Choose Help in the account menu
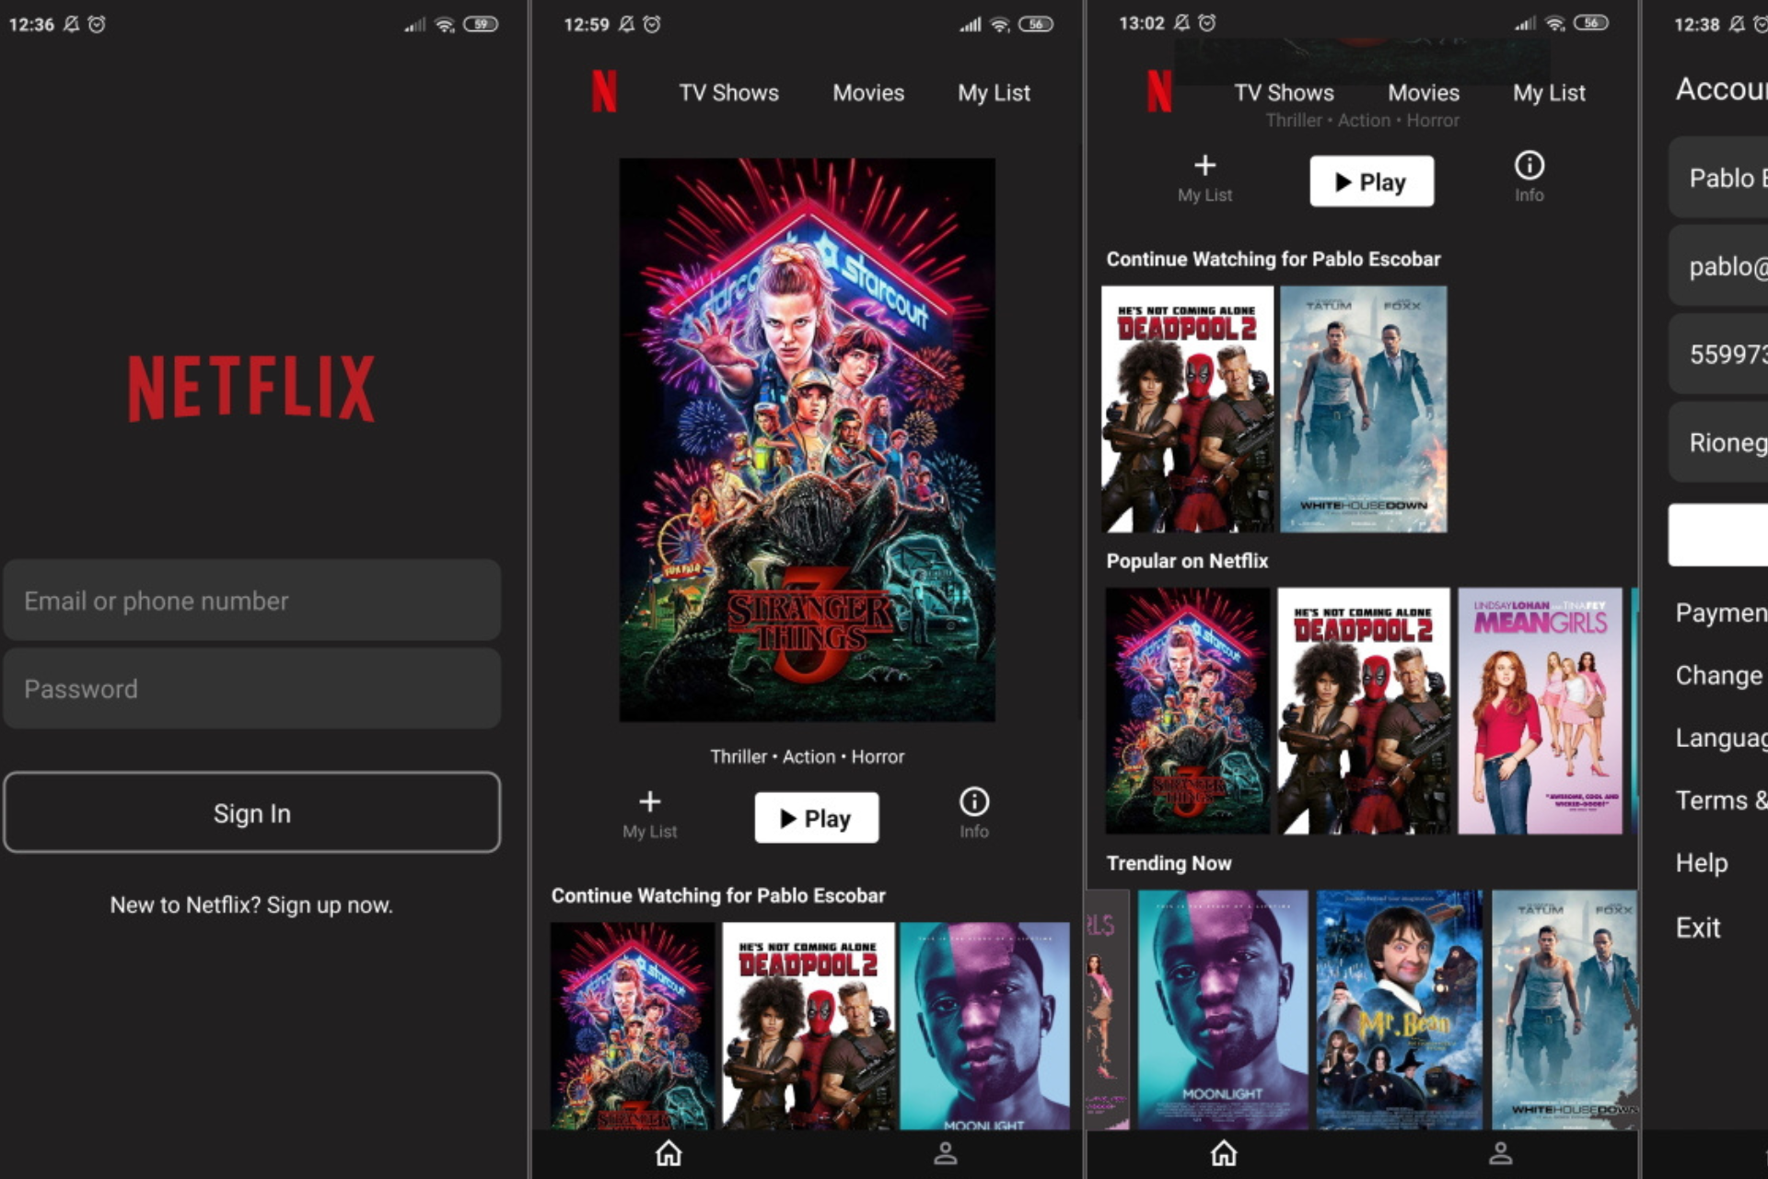 1701,863
